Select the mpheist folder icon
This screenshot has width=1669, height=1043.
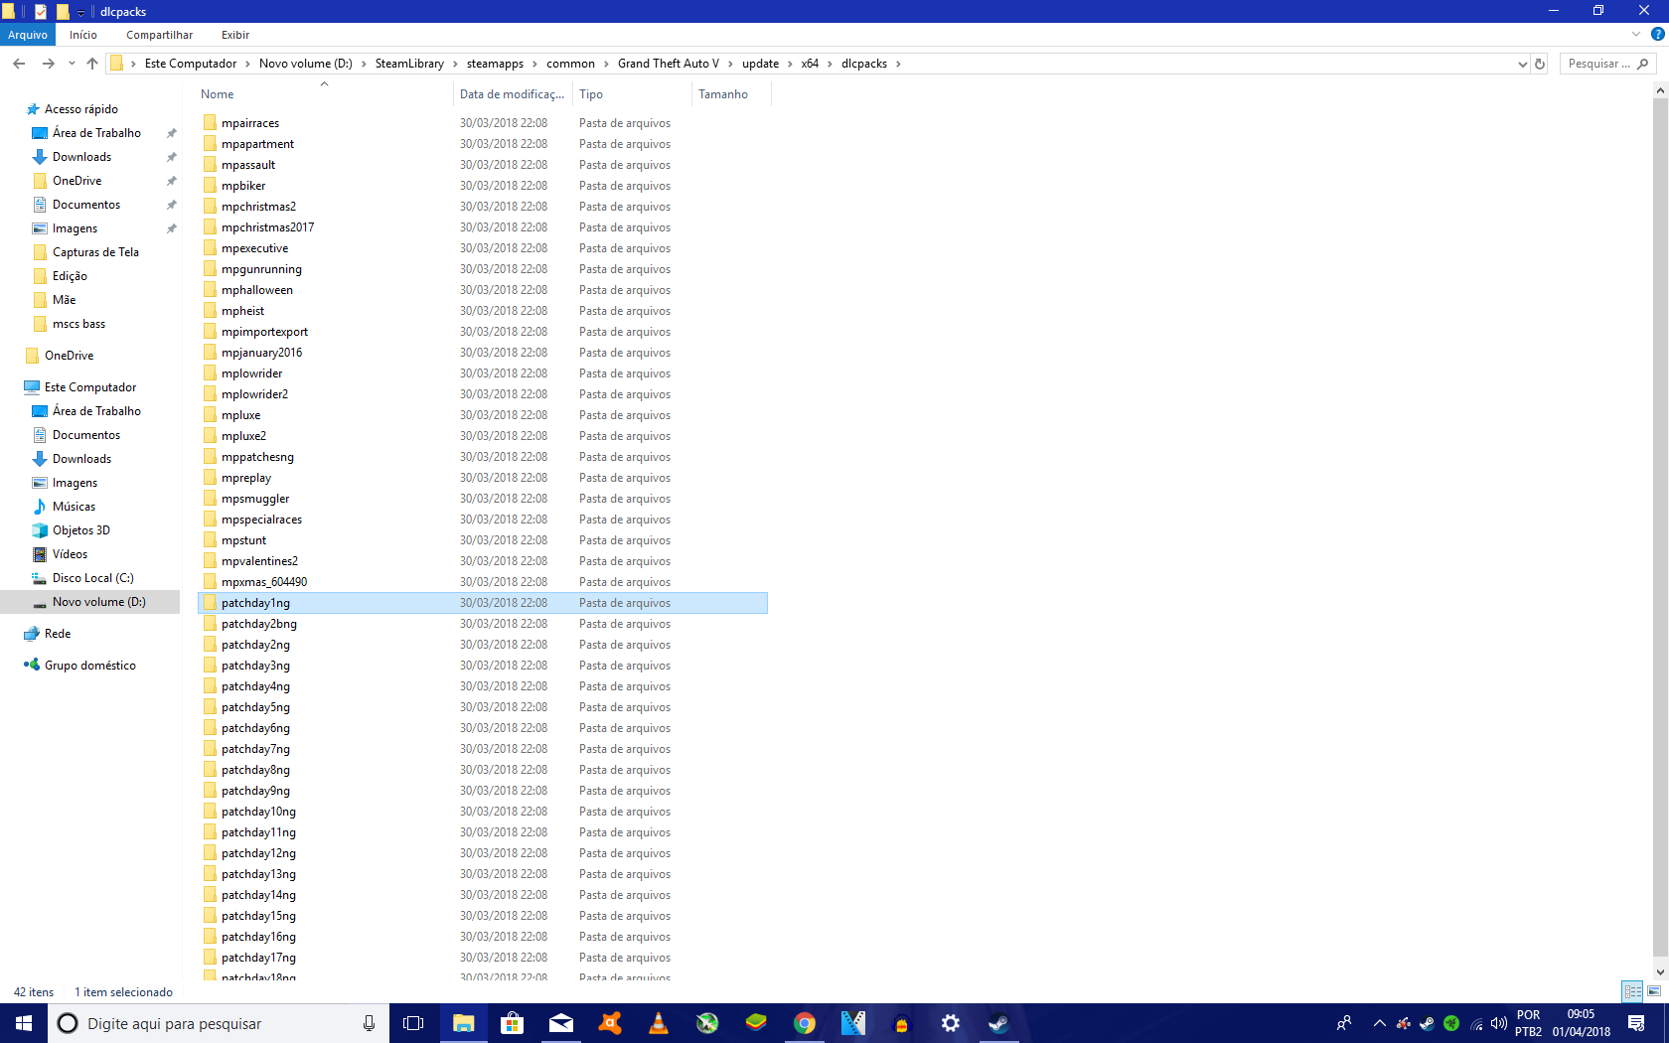tap(210, 311)
